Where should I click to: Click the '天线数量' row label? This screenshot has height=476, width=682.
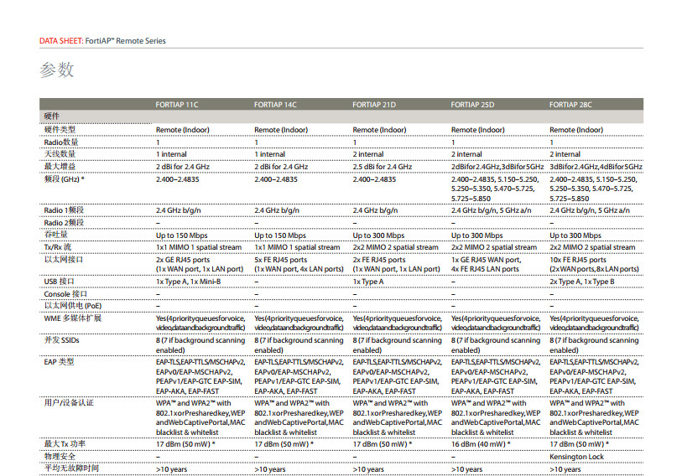pos(60,154)
